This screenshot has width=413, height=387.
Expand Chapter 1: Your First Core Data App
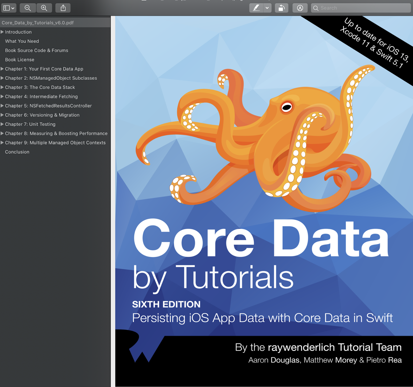click(x=2, y=69)
